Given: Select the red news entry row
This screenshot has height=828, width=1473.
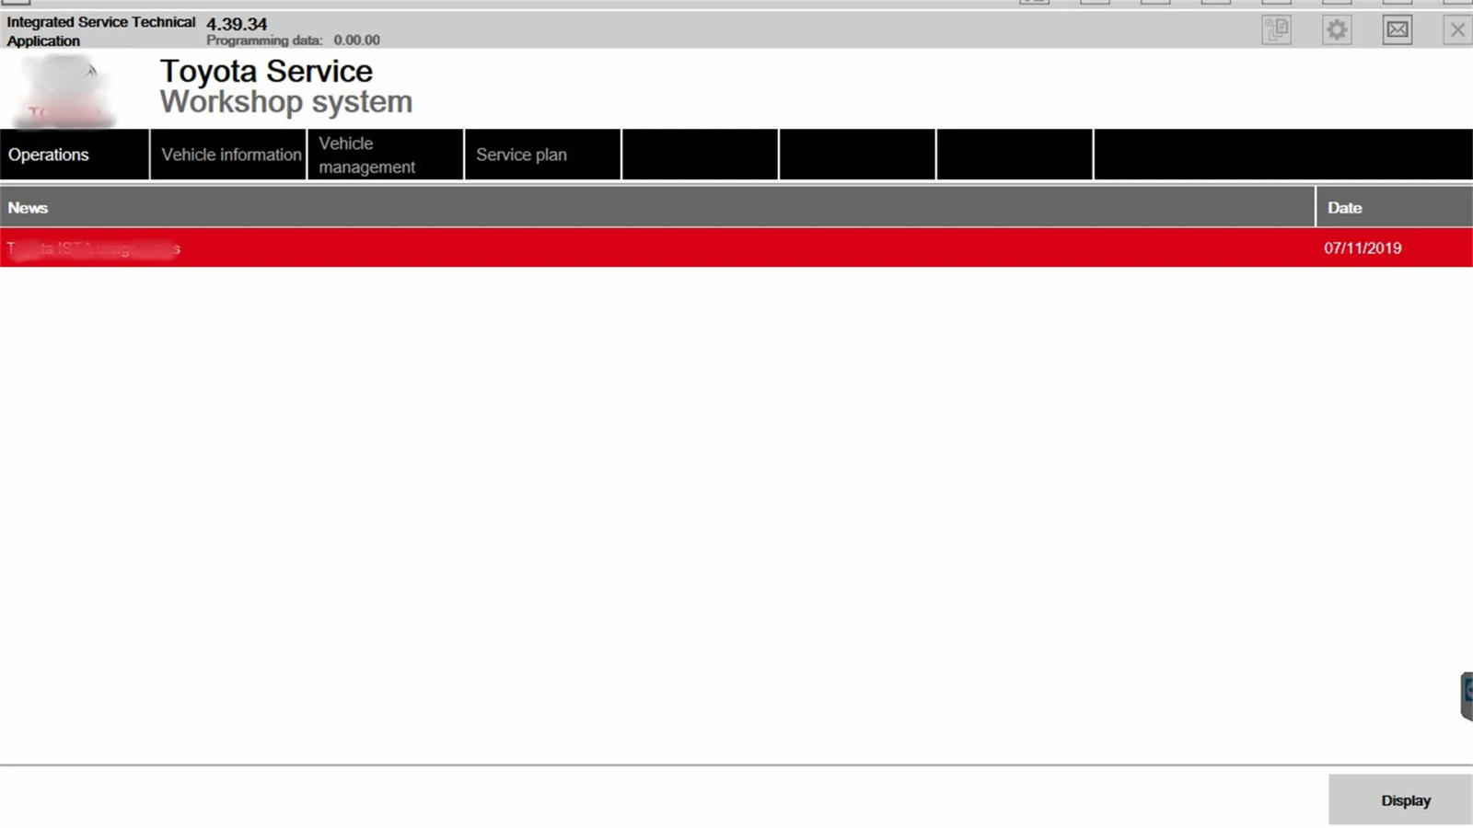Looking at the screenshot, I should click(736, 247).
